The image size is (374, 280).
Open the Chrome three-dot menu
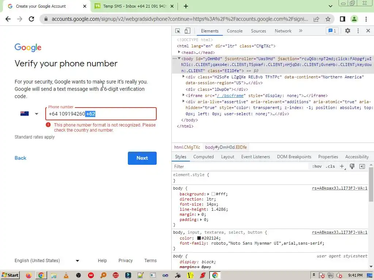(366, 19)
